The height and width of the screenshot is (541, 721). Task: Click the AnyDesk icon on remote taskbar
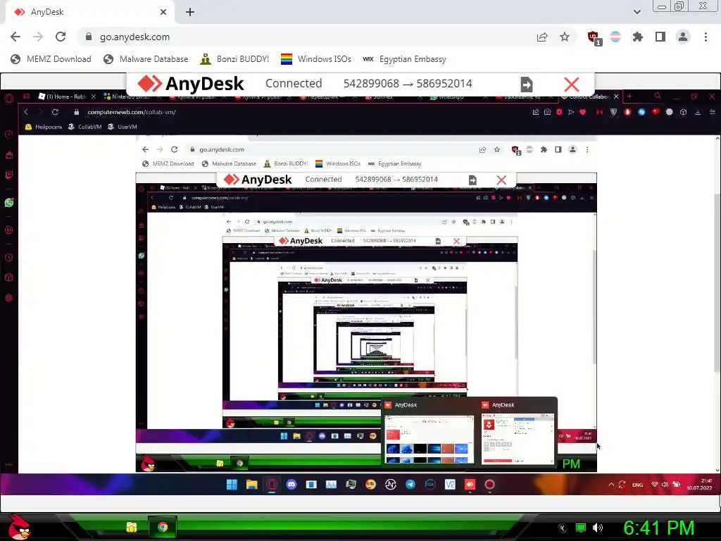[470, 484]
